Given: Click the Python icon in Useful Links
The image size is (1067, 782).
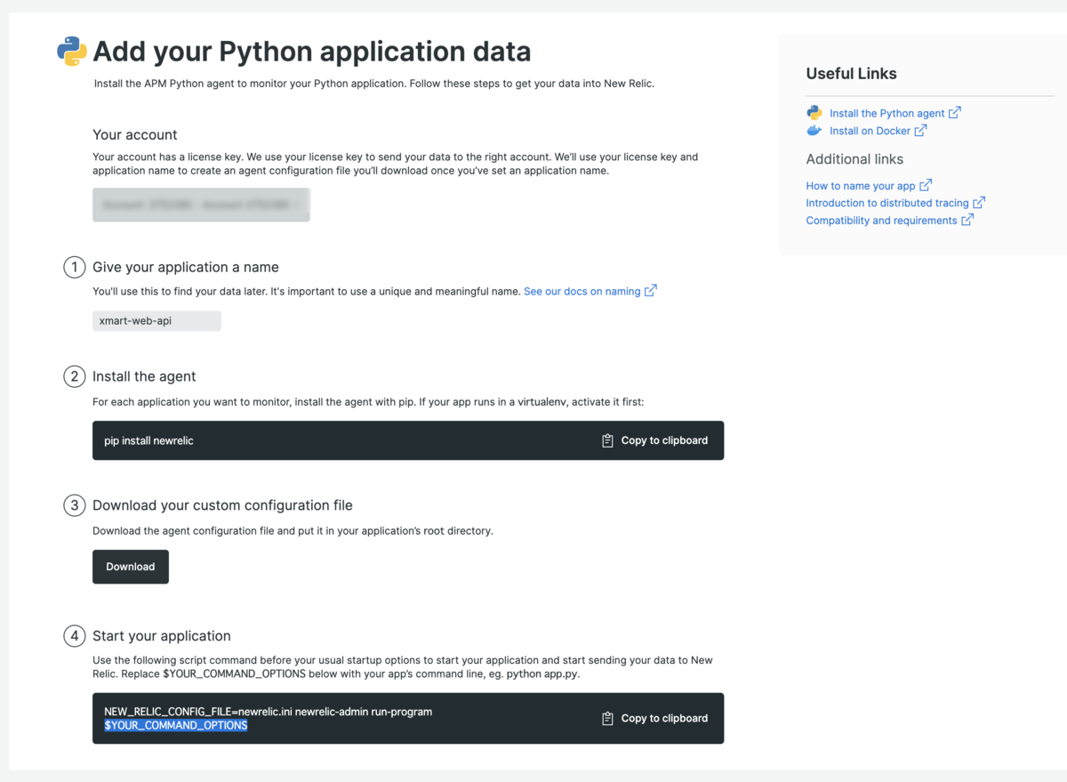Looking at the screenshot, I should click(814, 113).
